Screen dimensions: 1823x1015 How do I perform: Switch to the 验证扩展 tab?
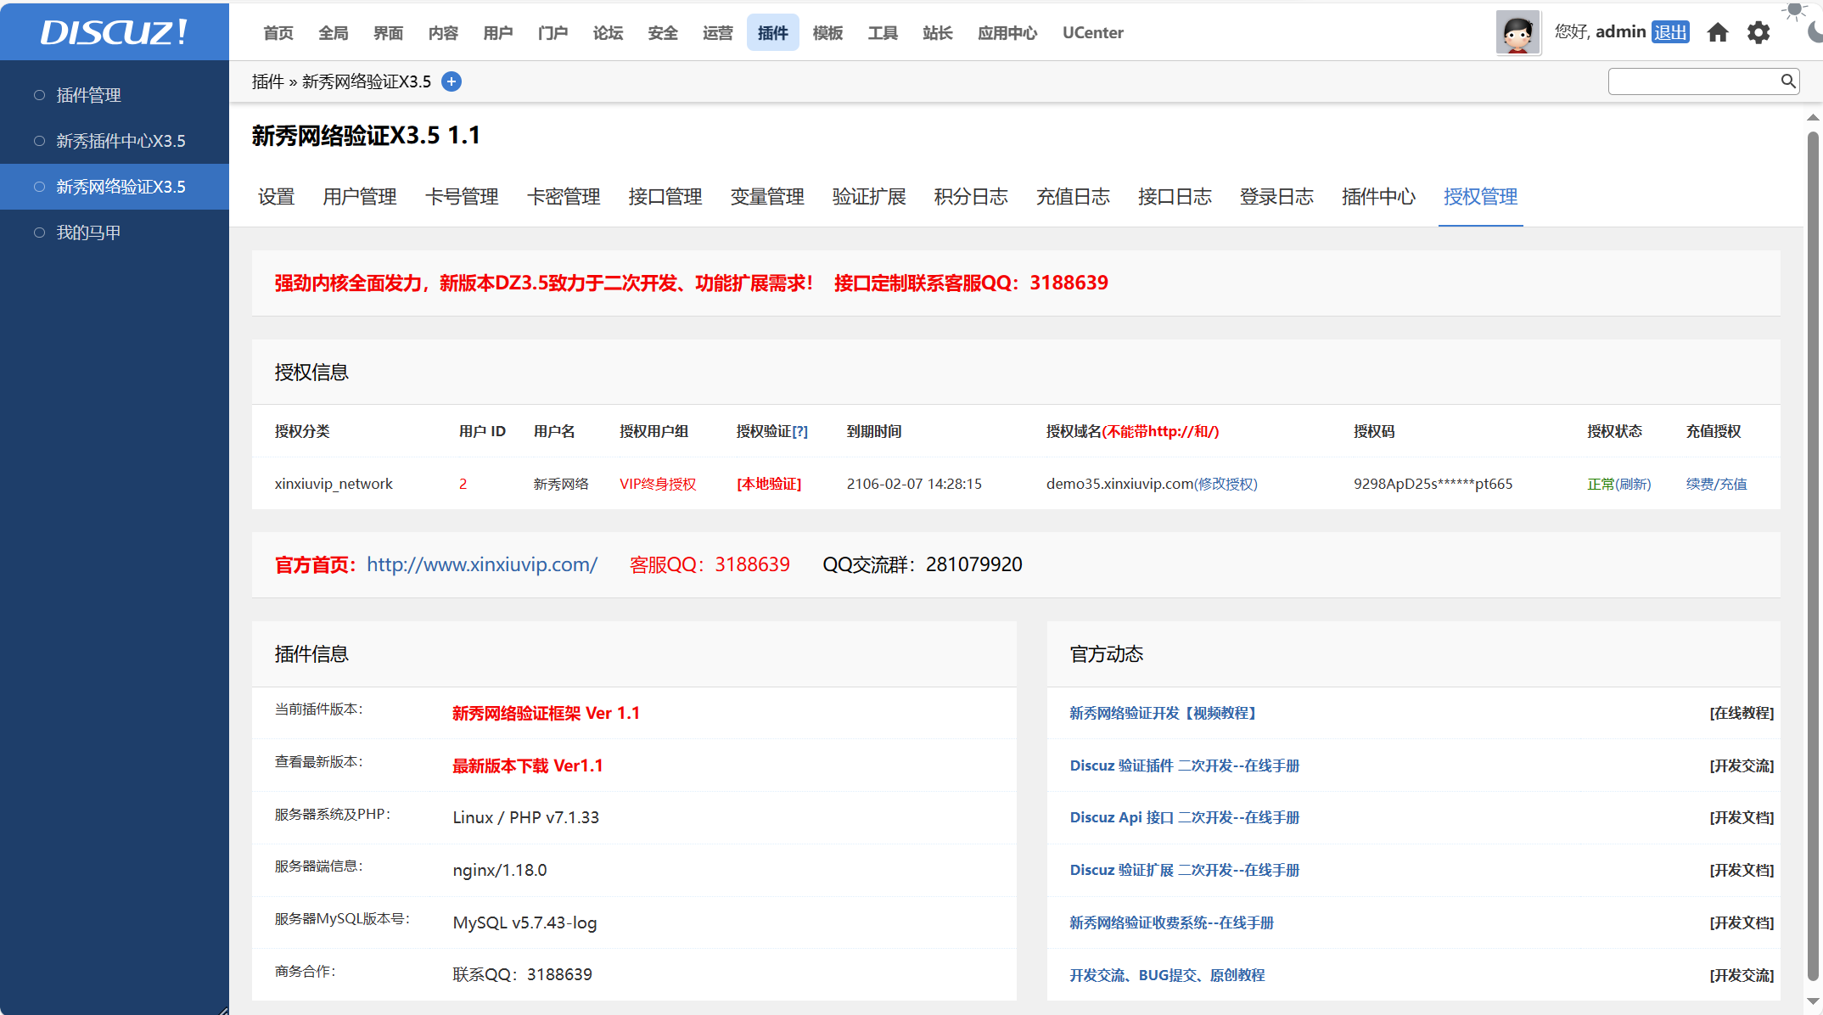point(869,197)
